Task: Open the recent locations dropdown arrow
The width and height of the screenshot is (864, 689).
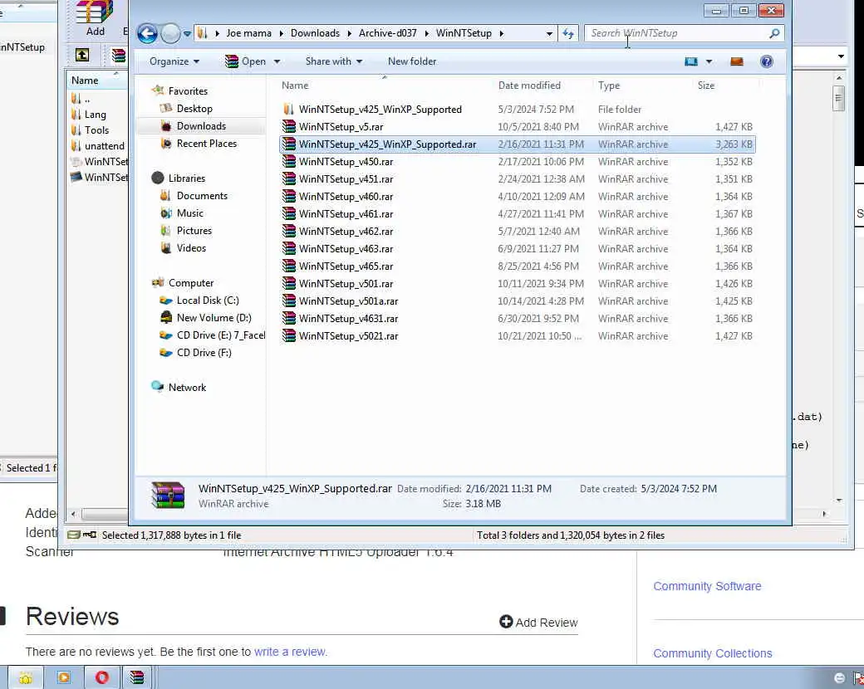Action: (x=188, y=33)
